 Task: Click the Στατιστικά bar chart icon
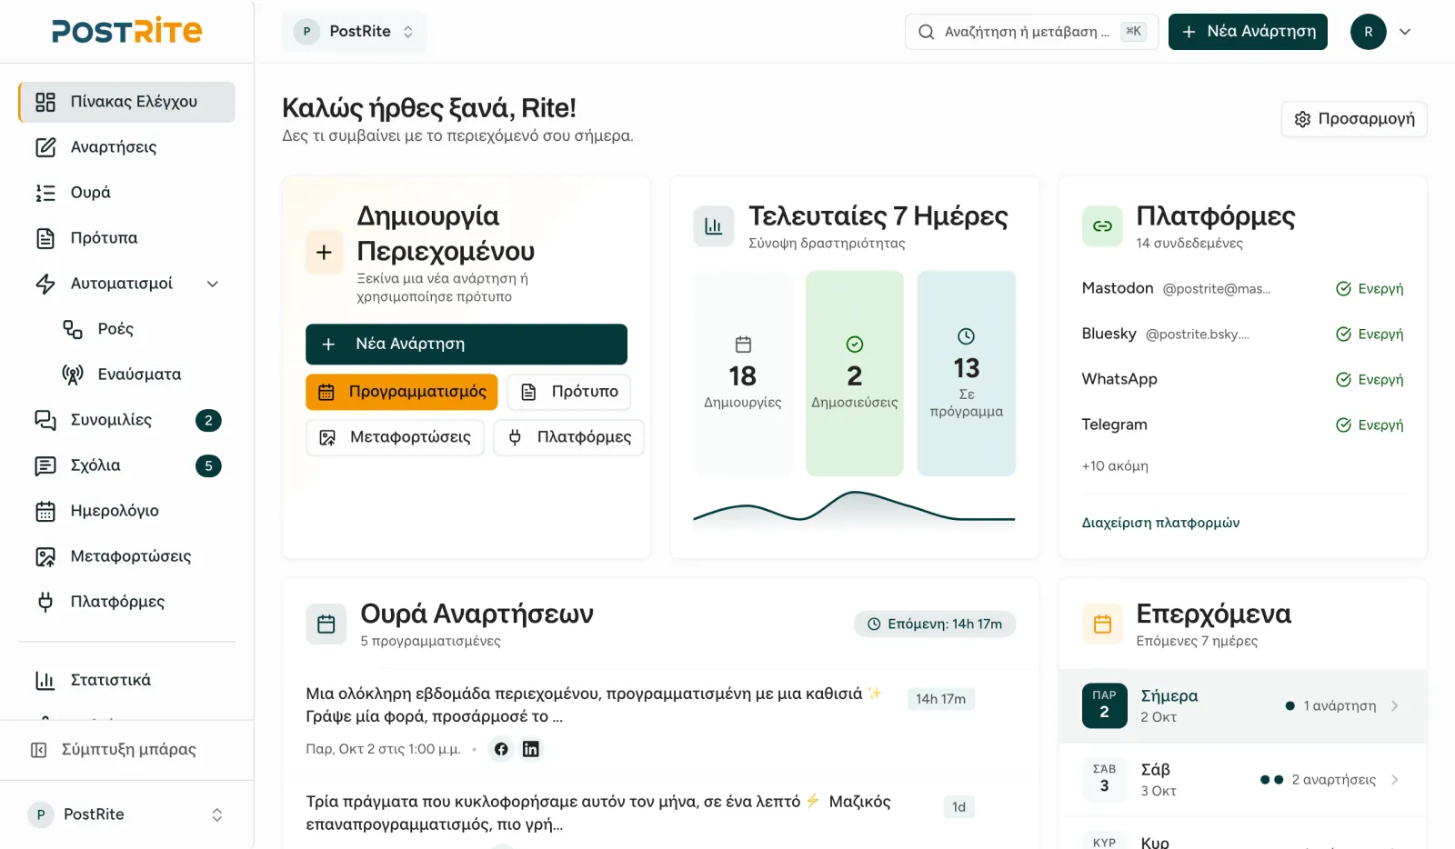click(x=45, y=680)
